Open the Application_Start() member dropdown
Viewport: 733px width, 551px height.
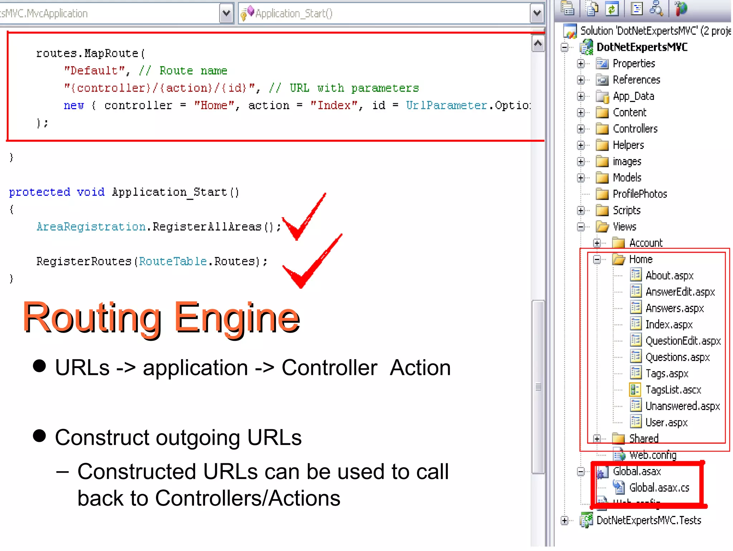(x=537, y=13)
